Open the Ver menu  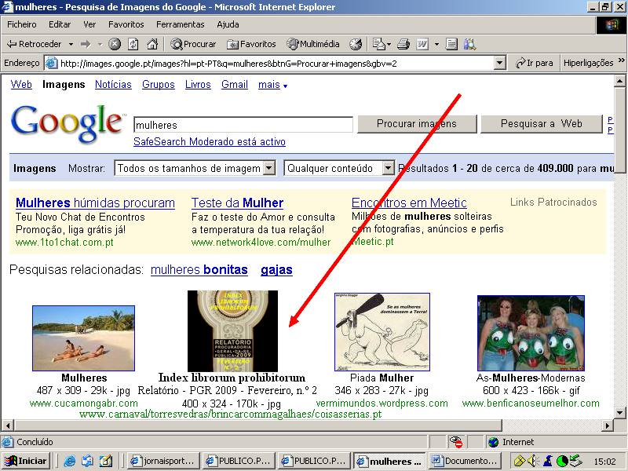tap(89, 24)
